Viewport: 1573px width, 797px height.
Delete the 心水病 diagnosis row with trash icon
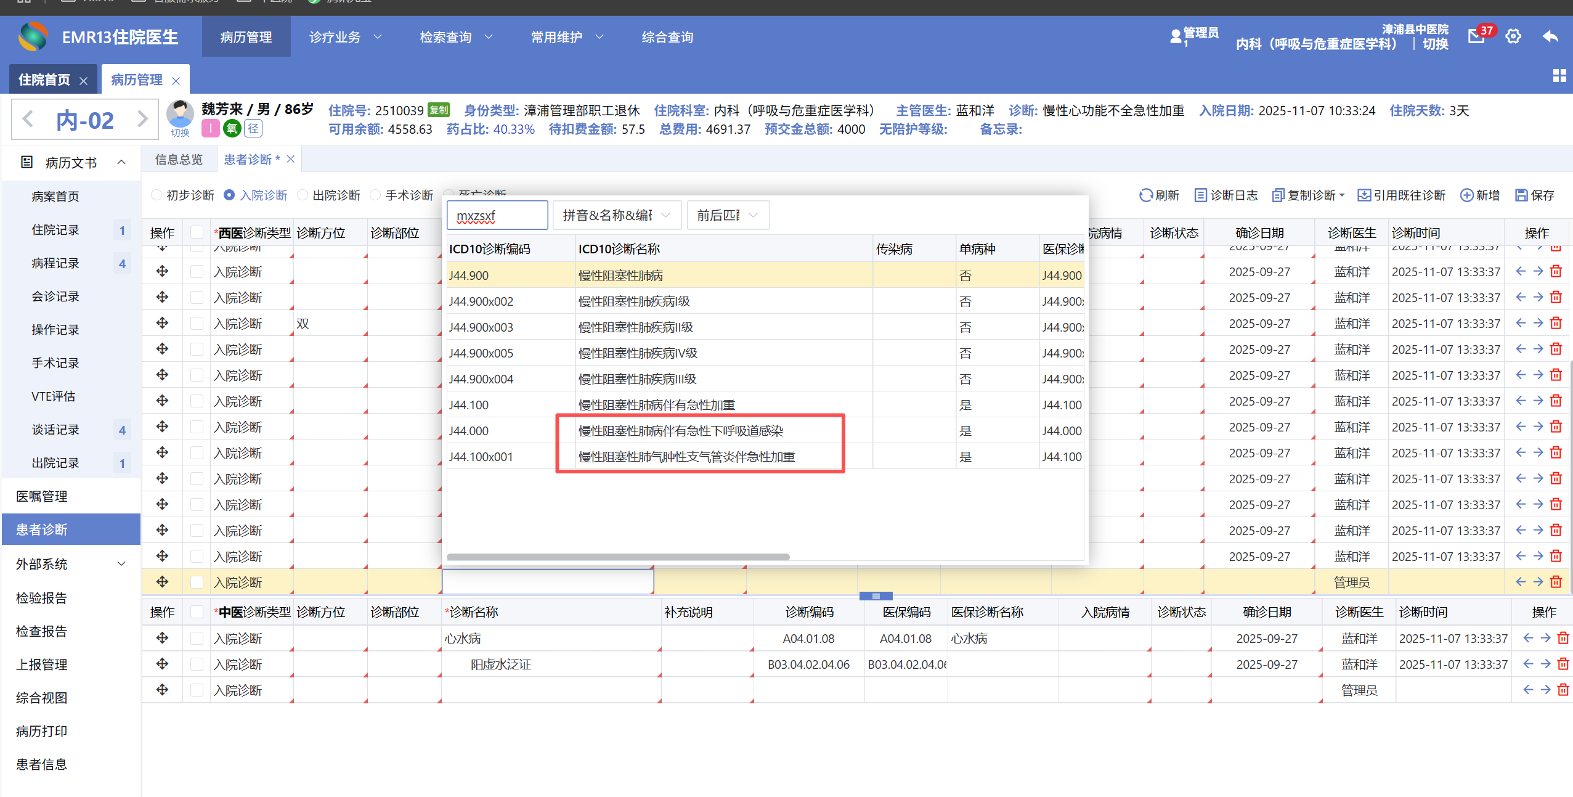tap(1563, 638)
